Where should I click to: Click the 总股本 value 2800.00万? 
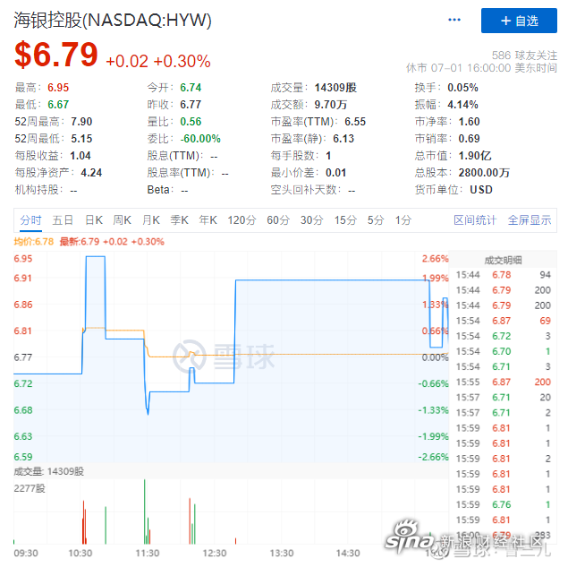[484, 173]
